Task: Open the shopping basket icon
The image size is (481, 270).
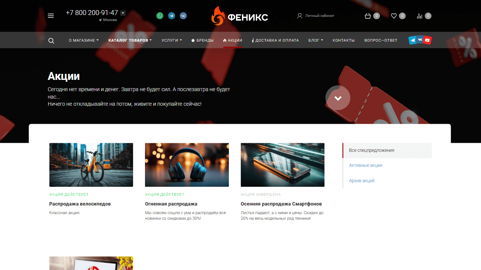Action: (x=368, y=16)
